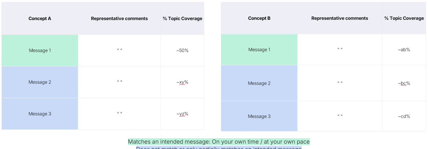Screen dimensions: 428x149
Task: Click the ~bc% coverage value
Action: point(404,83)
